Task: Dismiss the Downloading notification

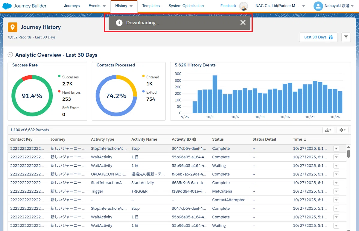Action: tap(243, 23)
